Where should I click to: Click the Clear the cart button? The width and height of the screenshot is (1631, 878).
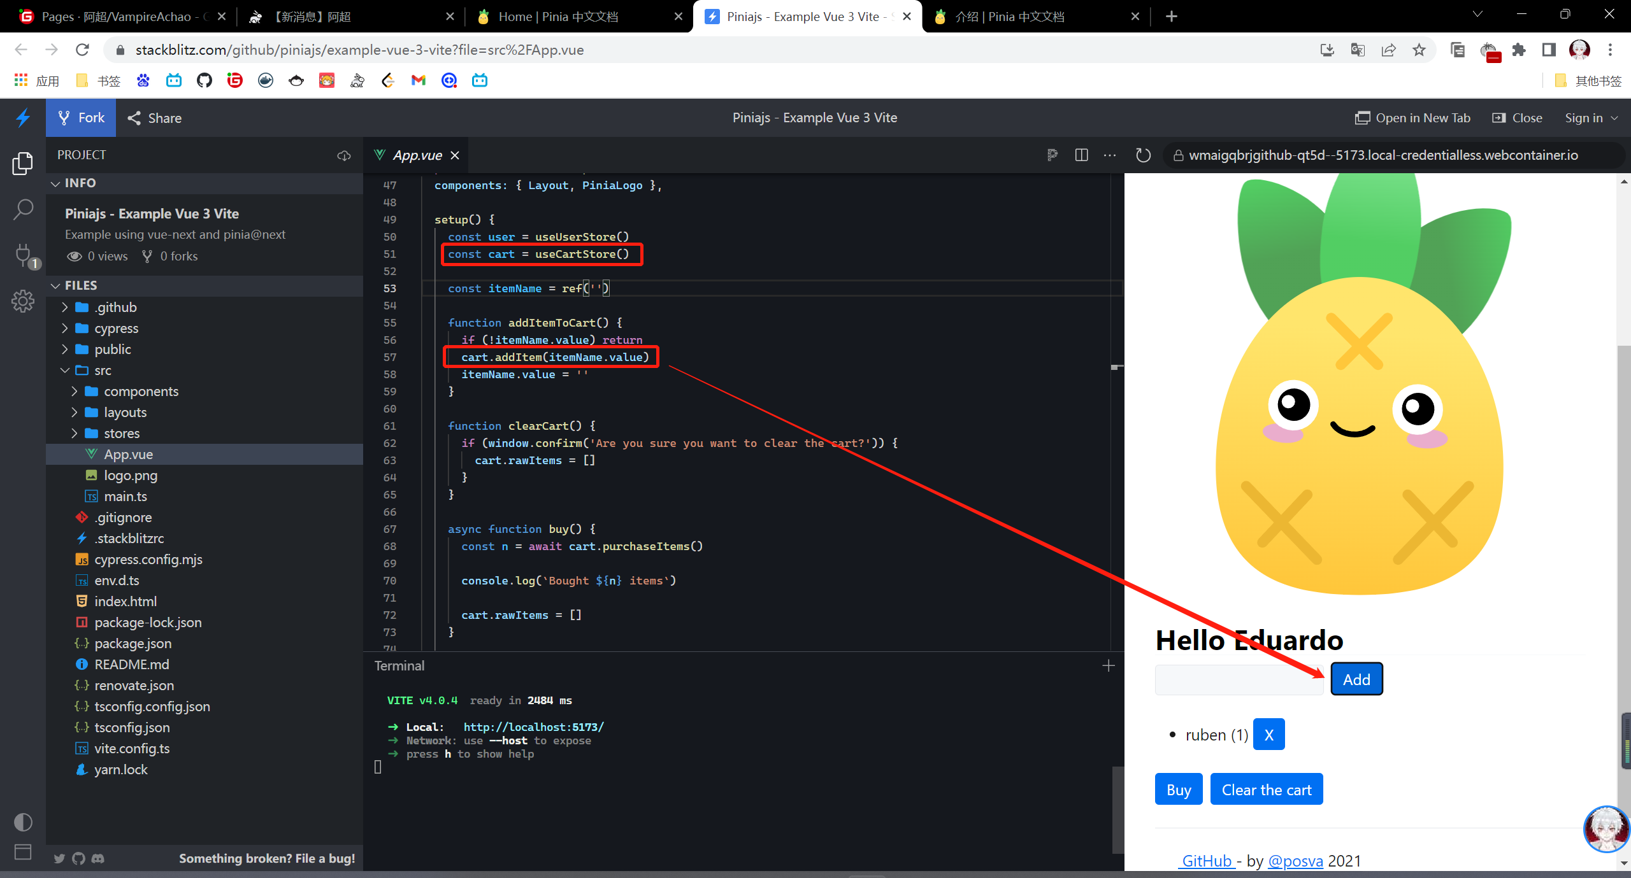click(1266, 790)
